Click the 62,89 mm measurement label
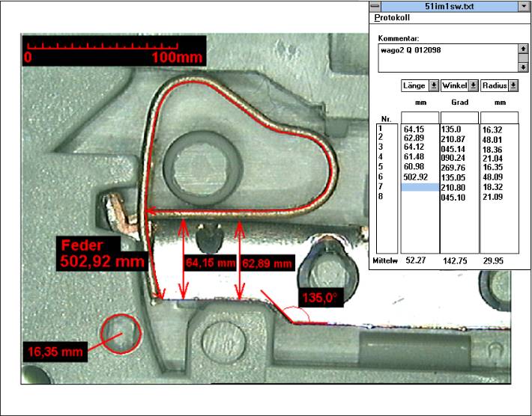 267,263
